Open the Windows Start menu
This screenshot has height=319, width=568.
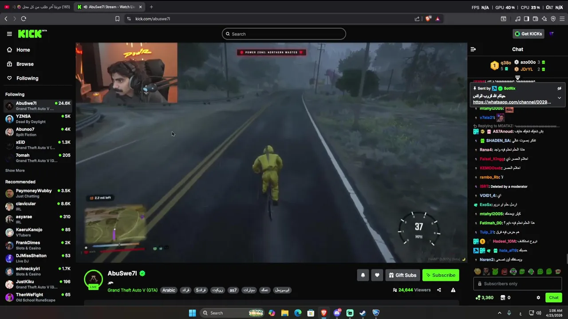click(192, 313)
